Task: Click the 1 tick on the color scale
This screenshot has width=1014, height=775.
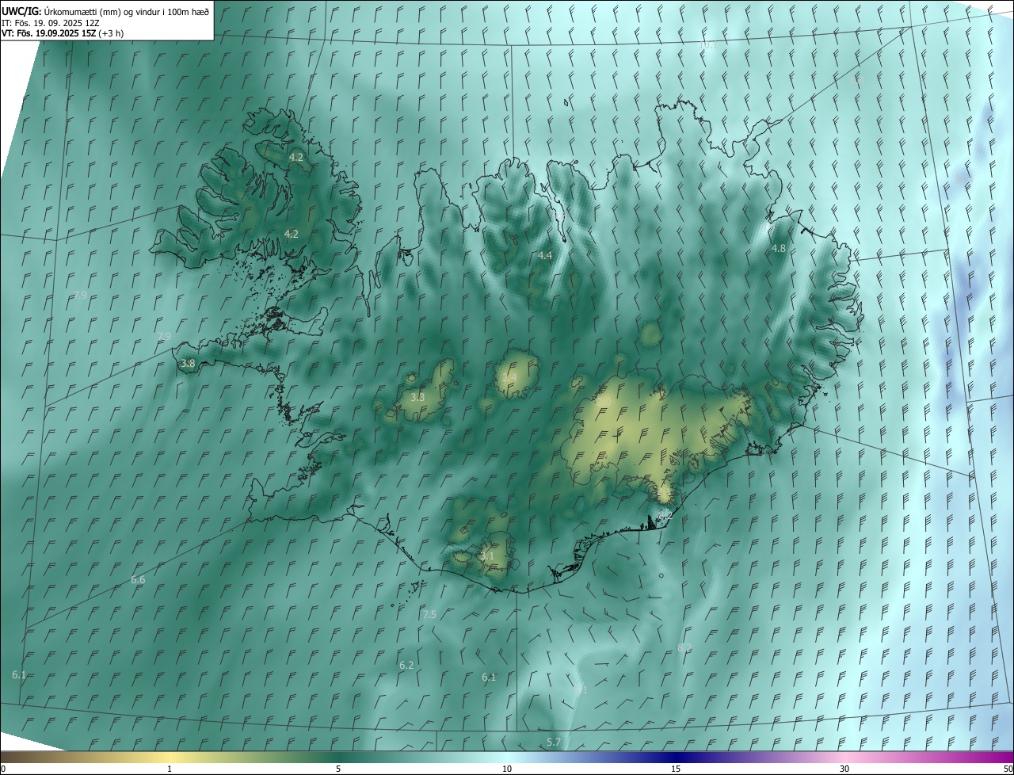Action: tap(170, 769)
